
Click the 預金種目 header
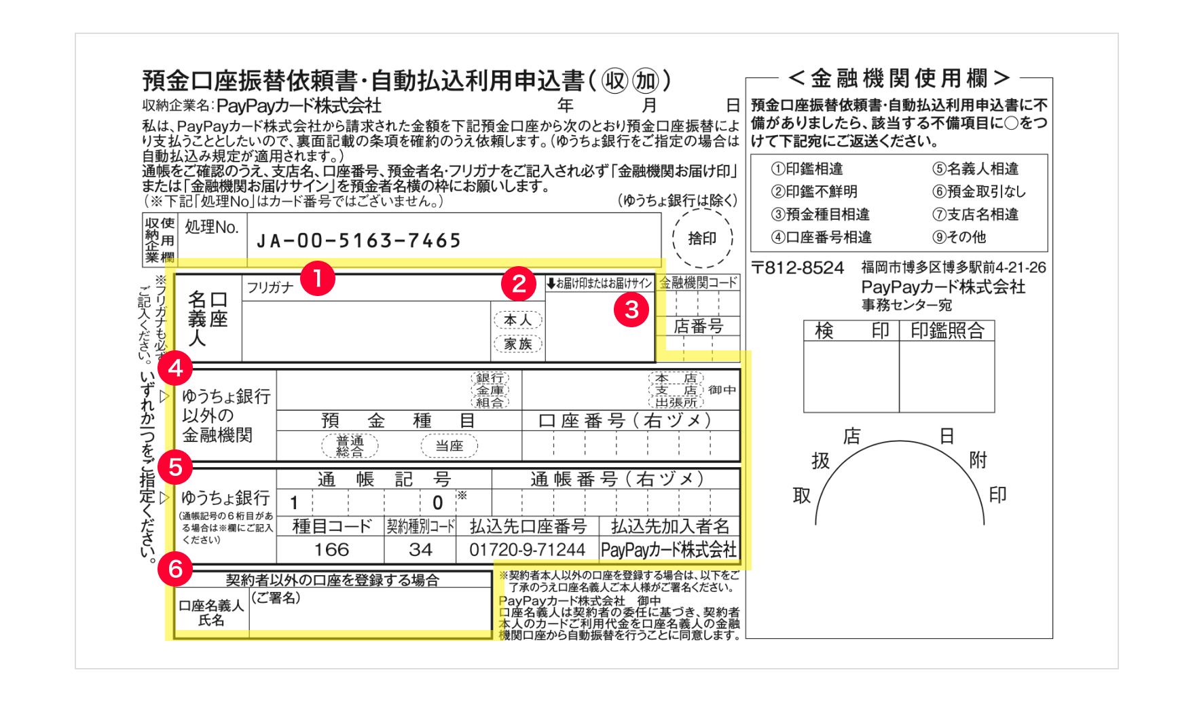tap(399, 421)
